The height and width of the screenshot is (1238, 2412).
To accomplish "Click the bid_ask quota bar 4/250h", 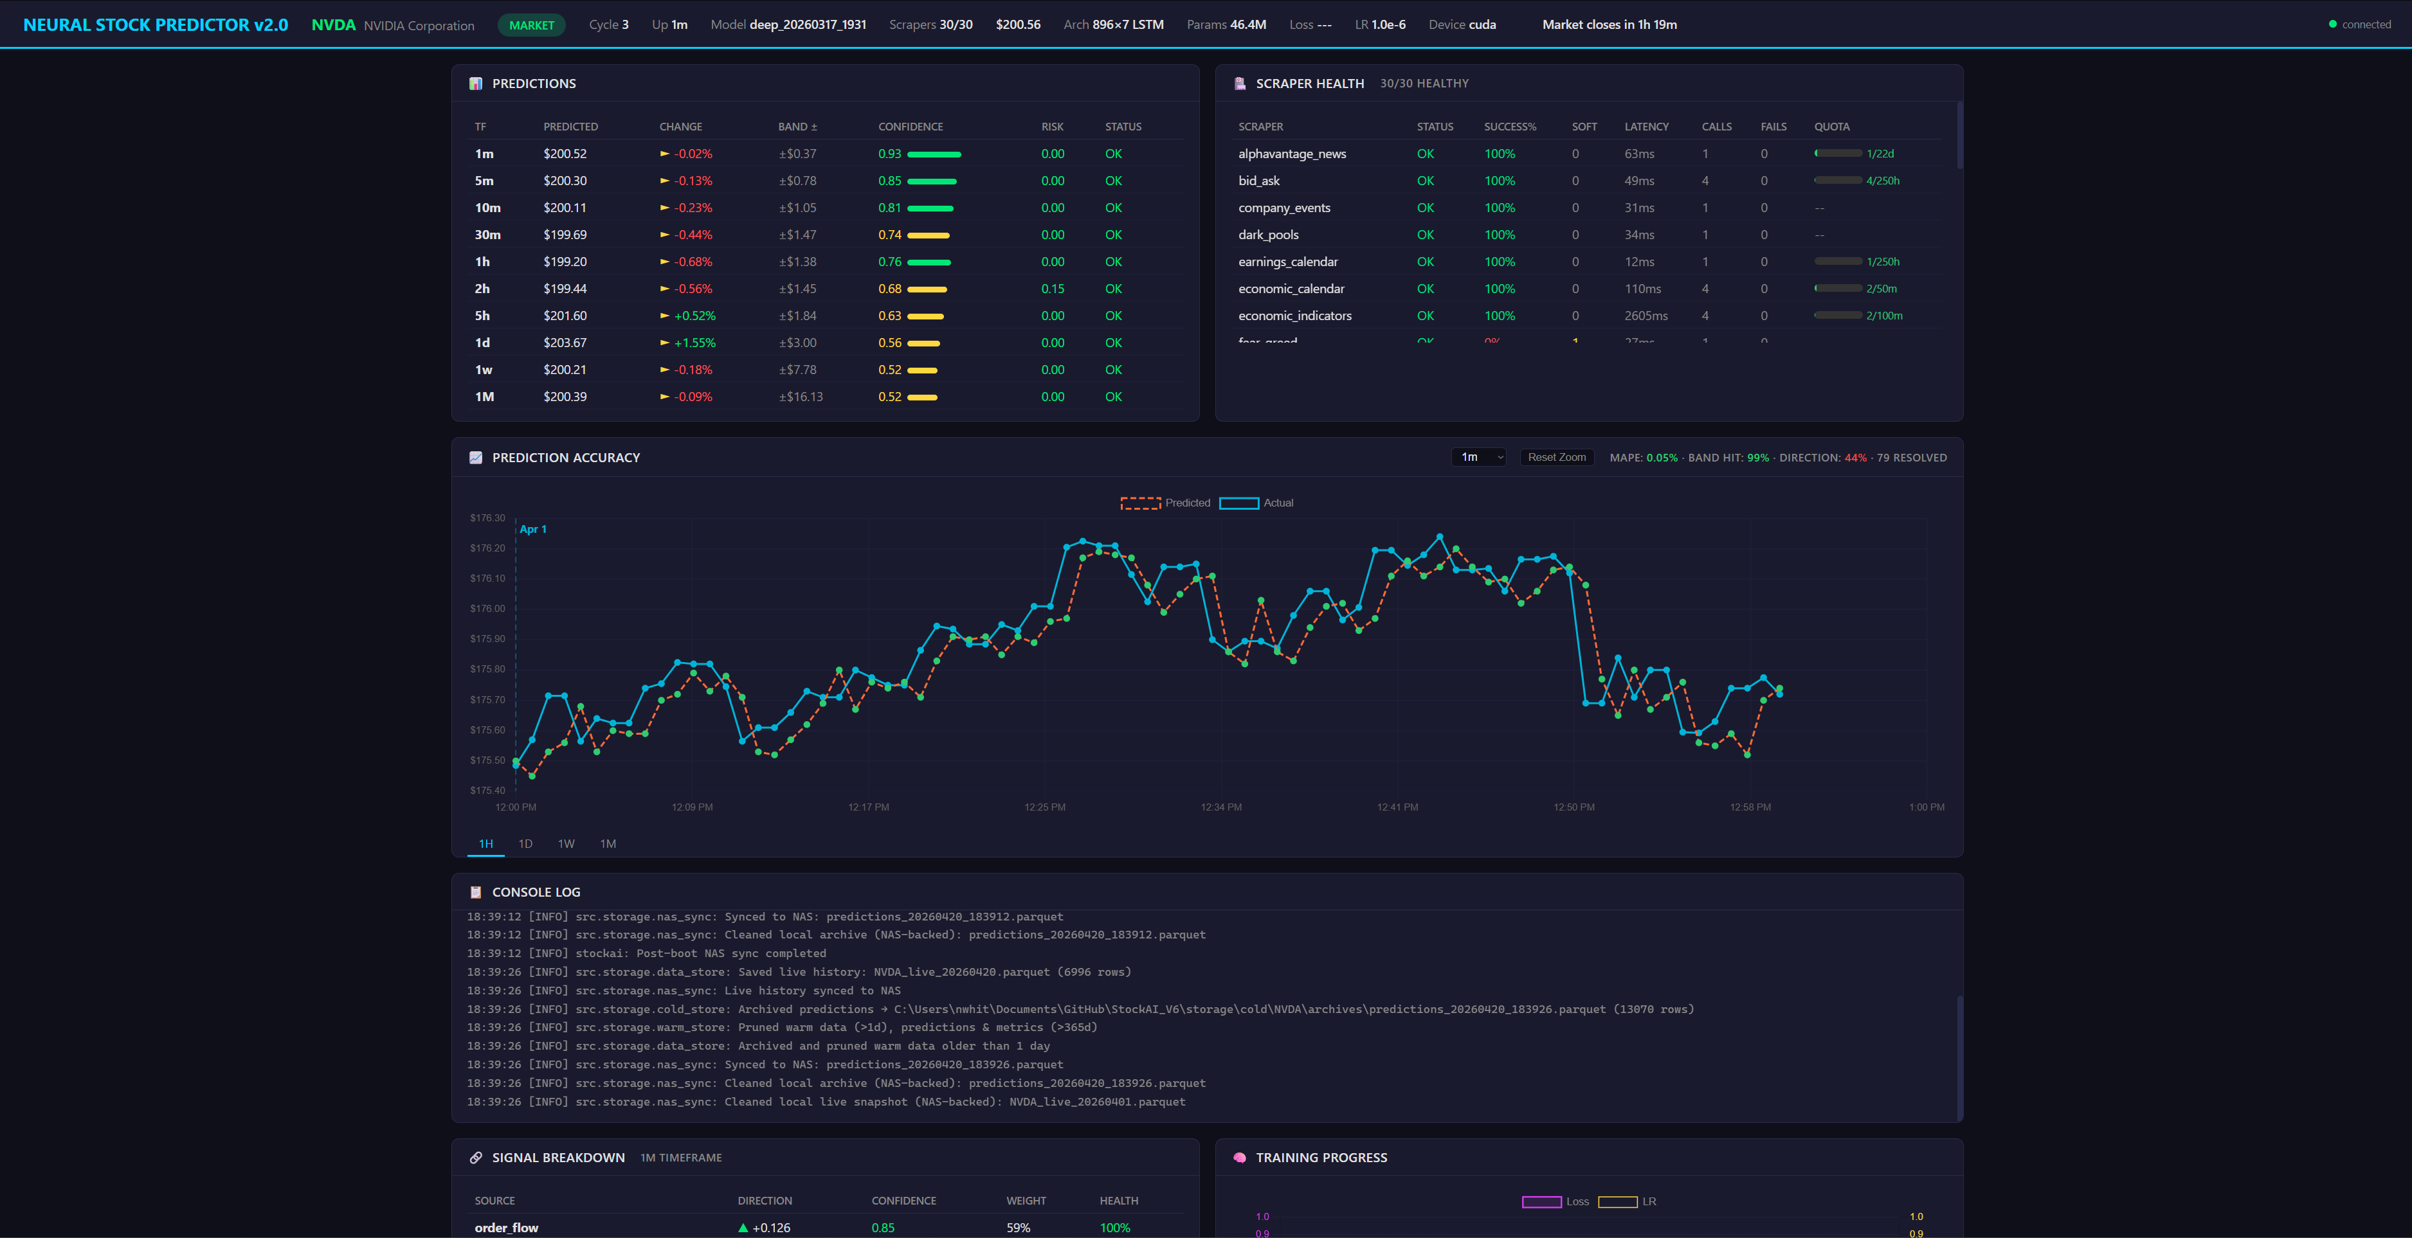I will point(1838,181).
